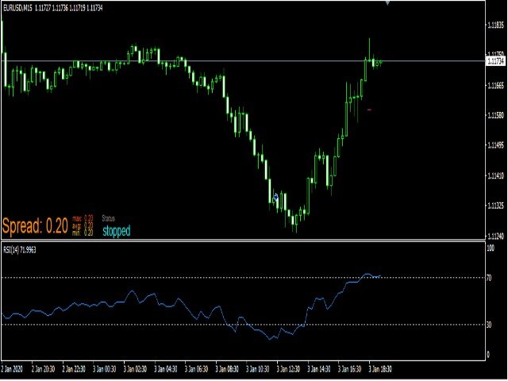Click time axis label '3 Jan 14:30'
The width and height of the screenshot is (508, 381).
click(x=319, y=369)
